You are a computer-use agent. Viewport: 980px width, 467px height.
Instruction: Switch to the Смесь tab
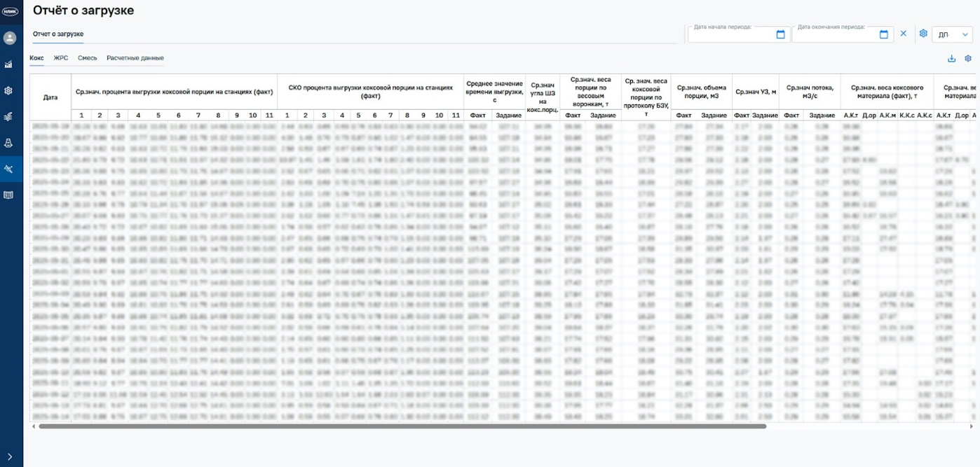(x=88, y=58)
